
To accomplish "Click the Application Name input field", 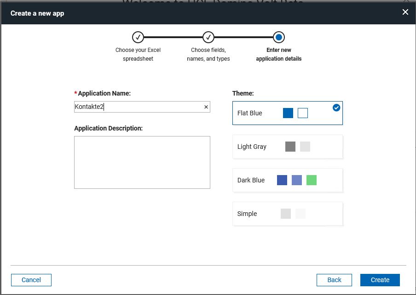I will pyautogui.click(x=142, y=107).
